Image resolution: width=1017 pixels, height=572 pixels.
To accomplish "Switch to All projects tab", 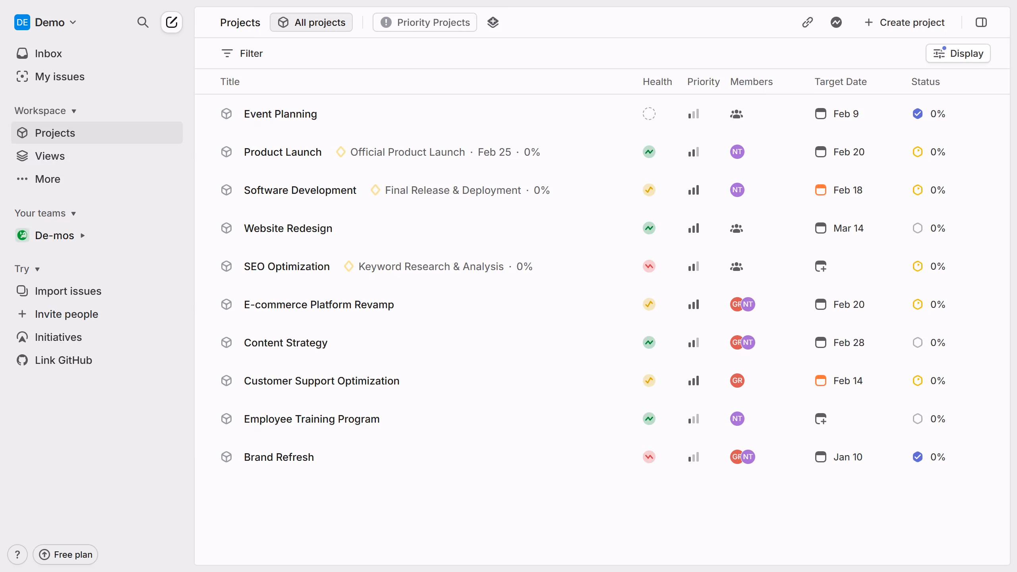I will (x=311, y=22).
